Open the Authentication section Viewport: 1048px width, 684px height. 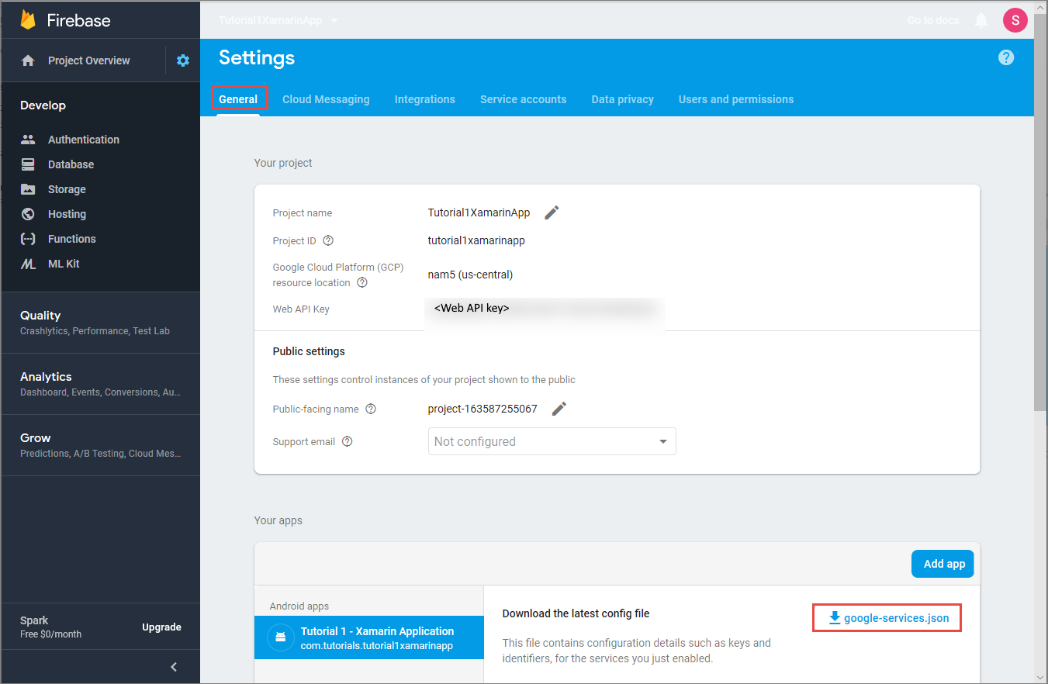[83, 139]
